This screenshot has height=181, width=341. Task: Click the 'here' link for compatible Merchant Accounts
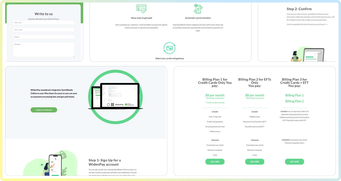tap(326, 24)
